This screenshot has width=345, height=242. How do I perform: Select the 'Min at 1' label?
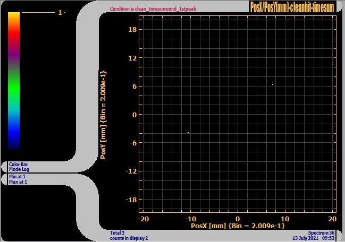click(17, 176)
